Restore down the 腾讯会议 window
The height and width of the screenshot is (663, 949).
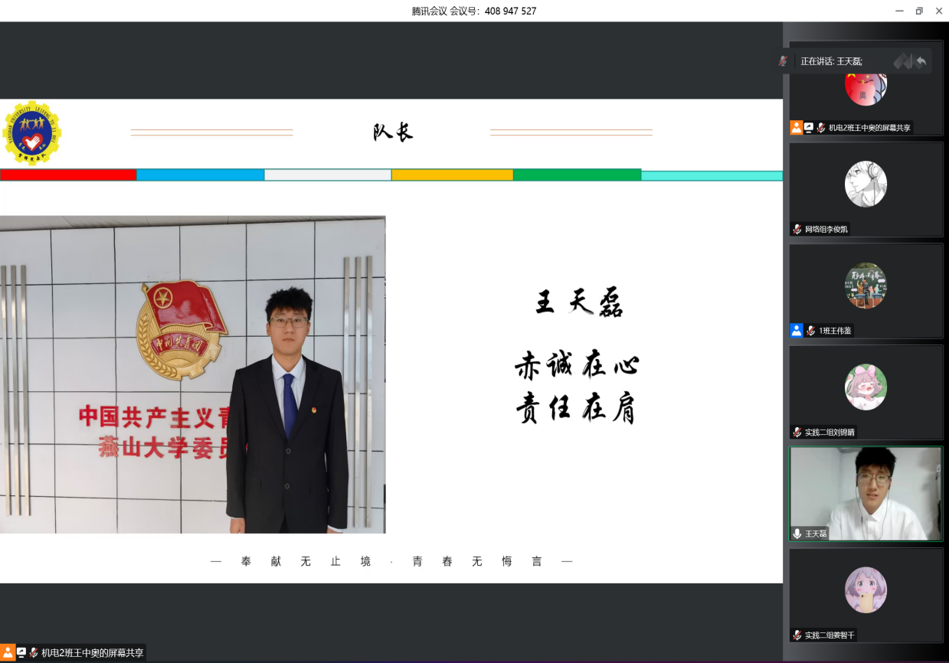point(919,11)
